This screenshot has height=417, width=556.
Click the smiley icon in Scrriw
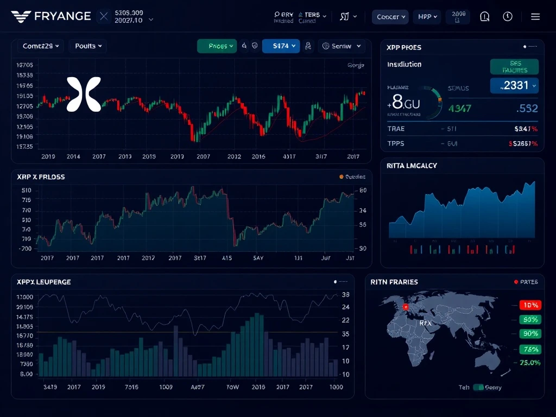[x=326, y=46]
